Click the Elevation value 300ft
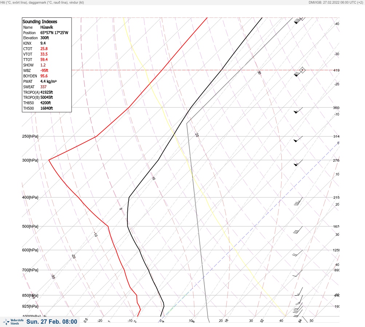Viewport: 365px width, 327px height. point(45,38)
